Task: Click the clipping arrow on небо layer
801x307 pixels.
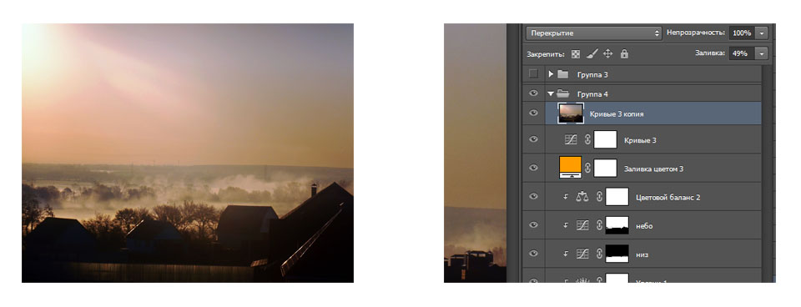Action: (x=566, y=225)
